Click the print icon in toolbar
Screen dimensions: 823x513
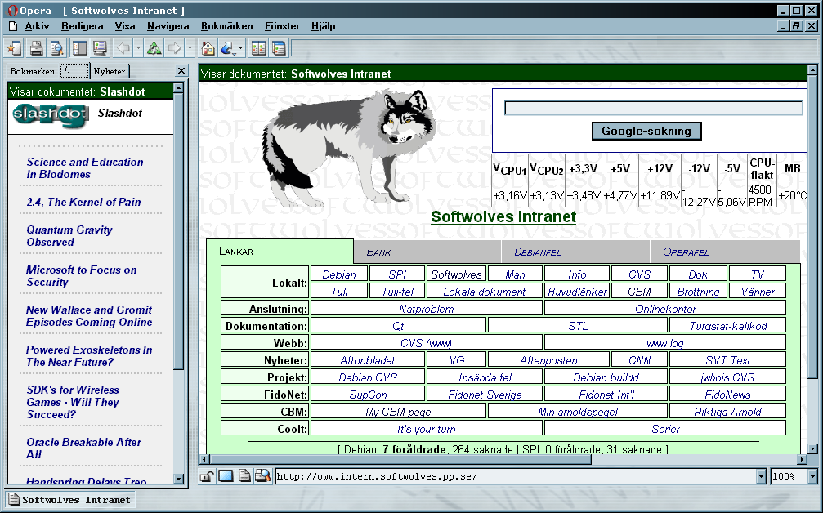click(37, 48)
